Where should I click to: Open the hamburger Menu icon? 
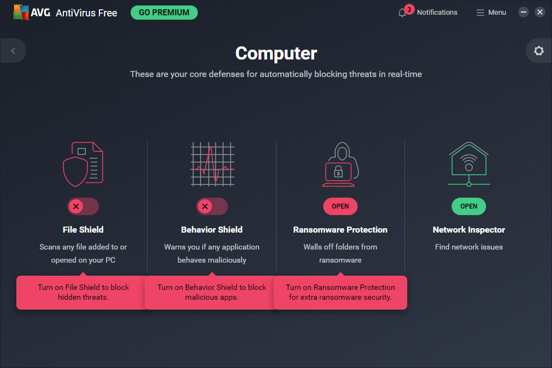click(x=480, y=13)
